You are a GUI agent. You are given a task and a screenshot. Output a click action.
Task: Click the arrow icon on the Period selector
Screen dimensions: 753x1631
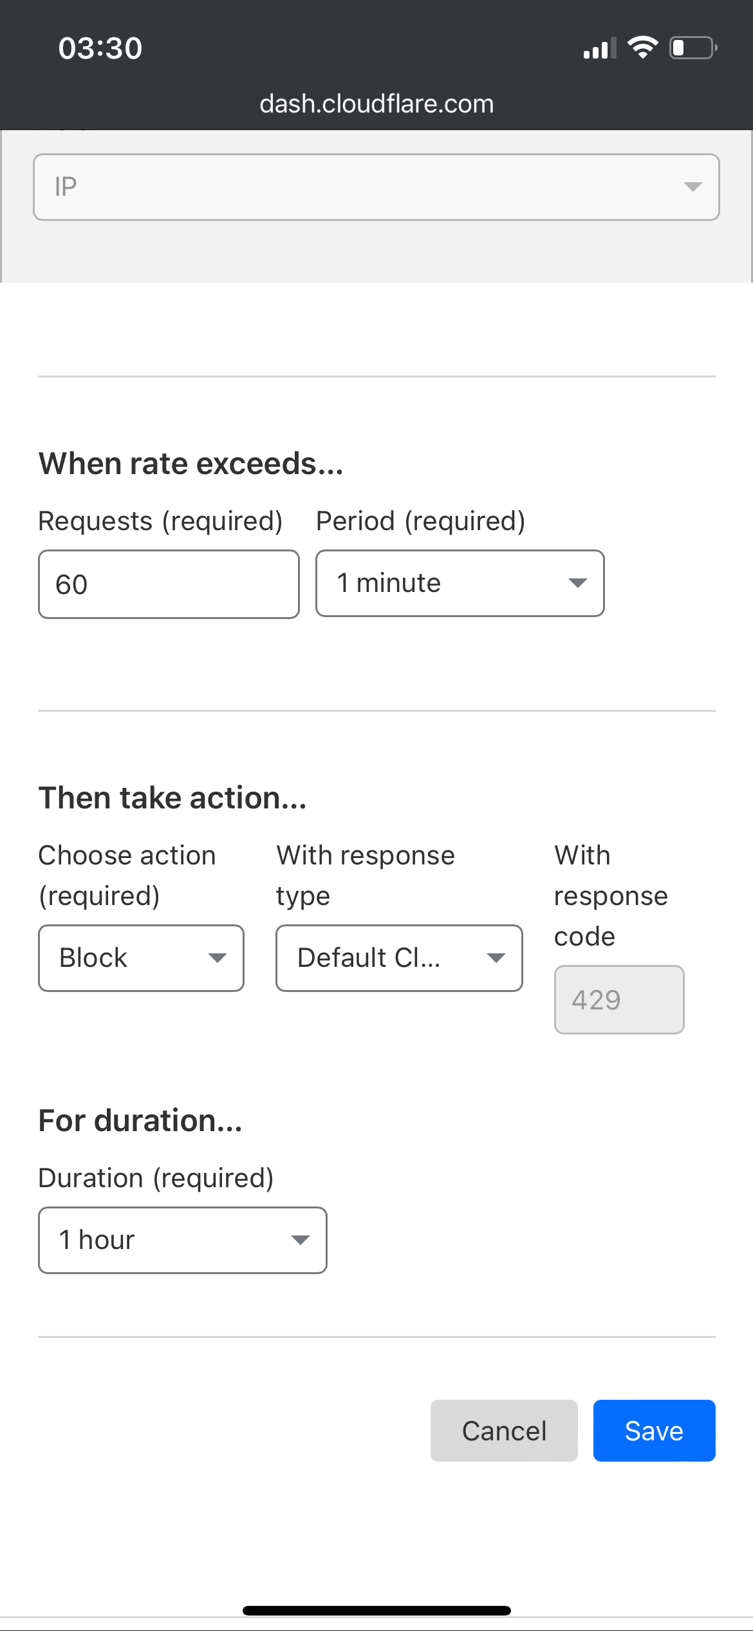point(577,583)
